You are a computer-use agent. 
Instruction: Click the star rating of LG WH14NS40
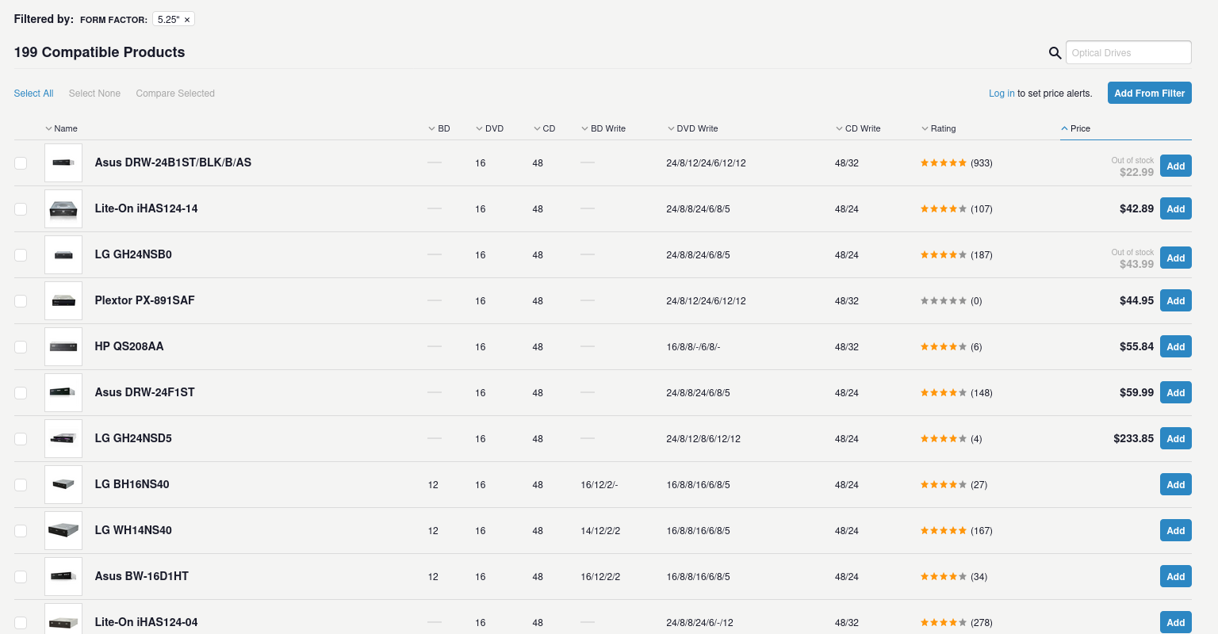pyautogui.click(x=944, y=531)
